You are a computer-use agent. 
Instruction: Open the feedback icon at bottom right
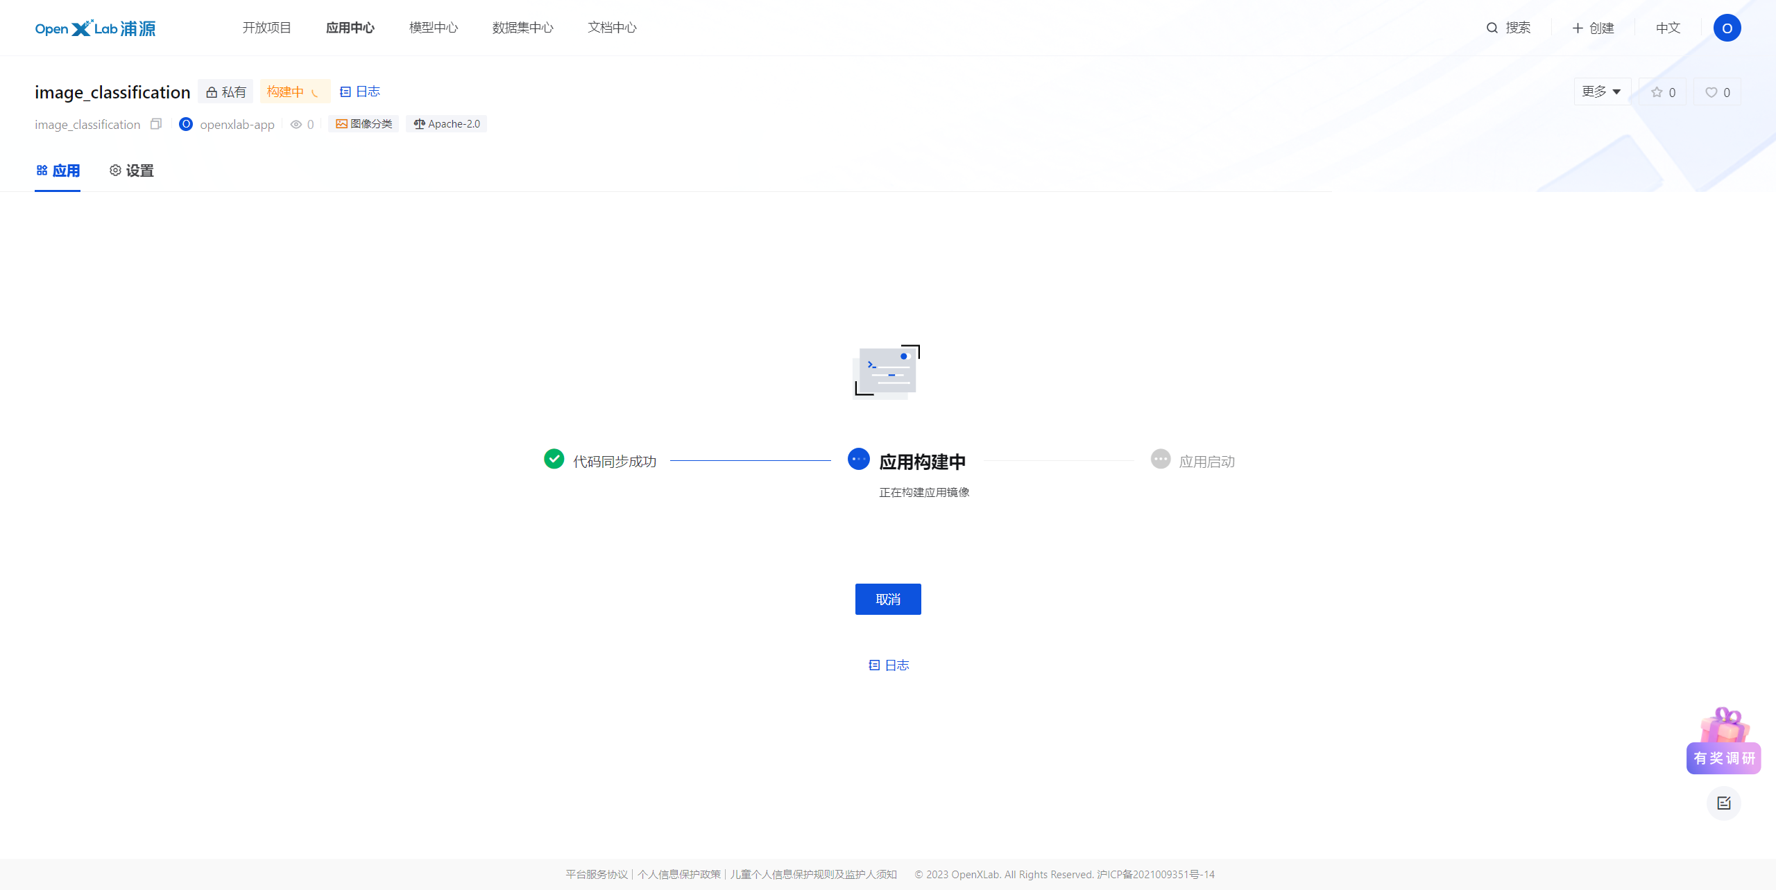tap(1725, 803)
